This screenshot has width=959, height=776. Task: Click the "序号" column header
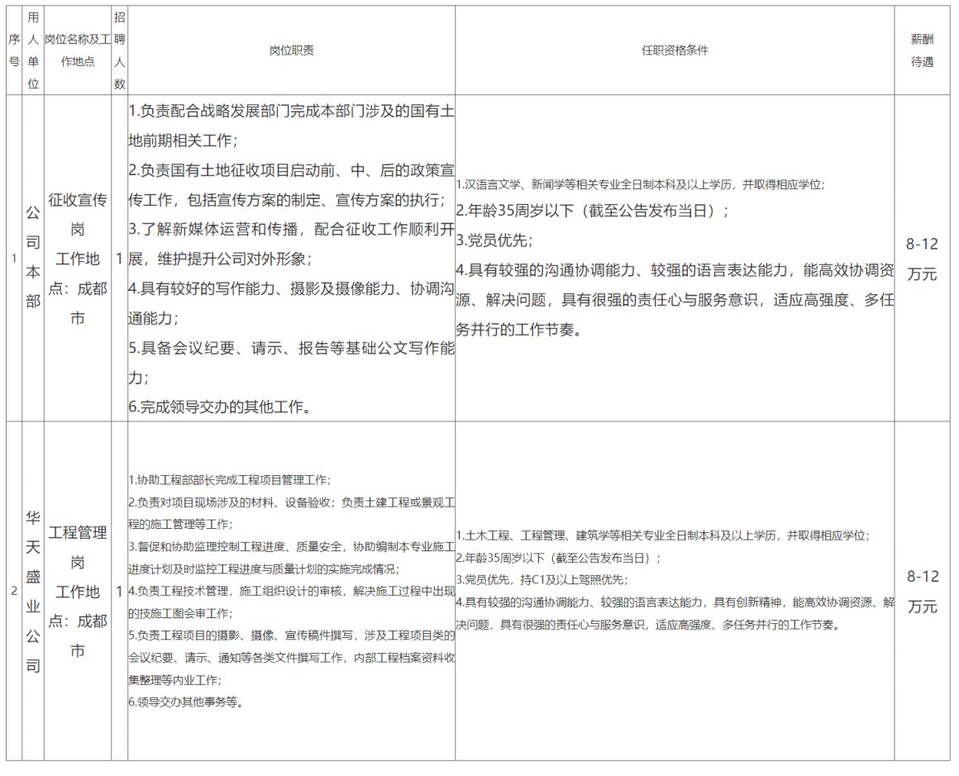pyautogui.click(x=14, y=50)
